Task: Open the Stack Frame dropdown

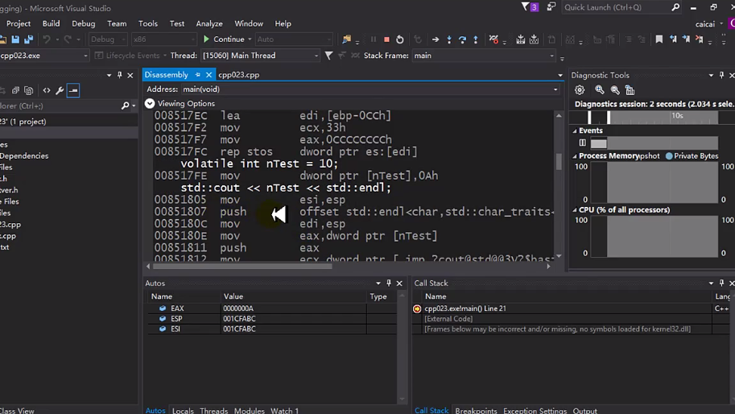Action: [x=551, y=56]
